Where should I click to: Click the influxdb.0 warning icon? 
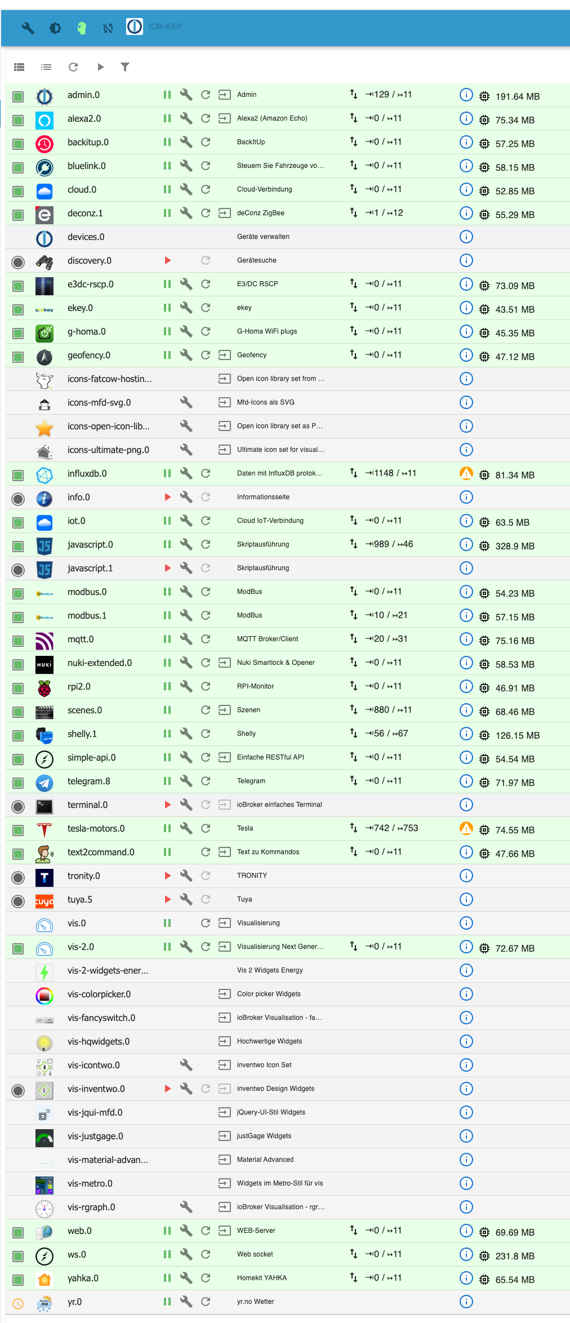point(466,473)
